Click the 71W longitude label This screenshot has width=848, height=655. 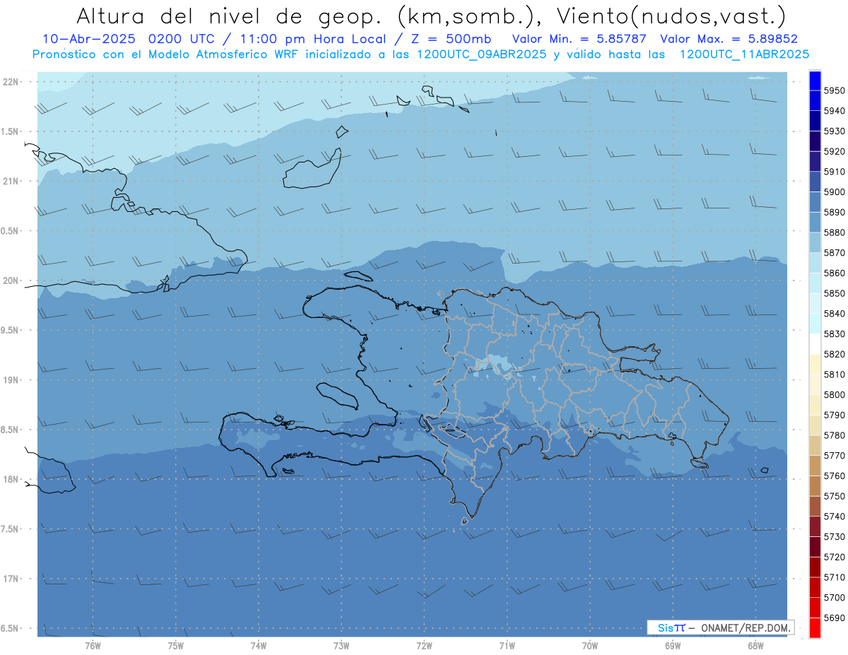[x=507, y=645]
